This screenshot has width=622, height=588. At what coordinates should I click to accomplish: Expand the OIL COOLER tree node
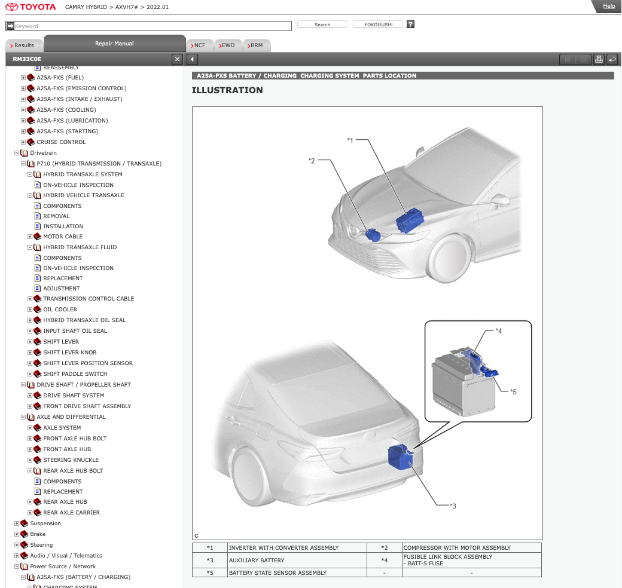[30, 310]
